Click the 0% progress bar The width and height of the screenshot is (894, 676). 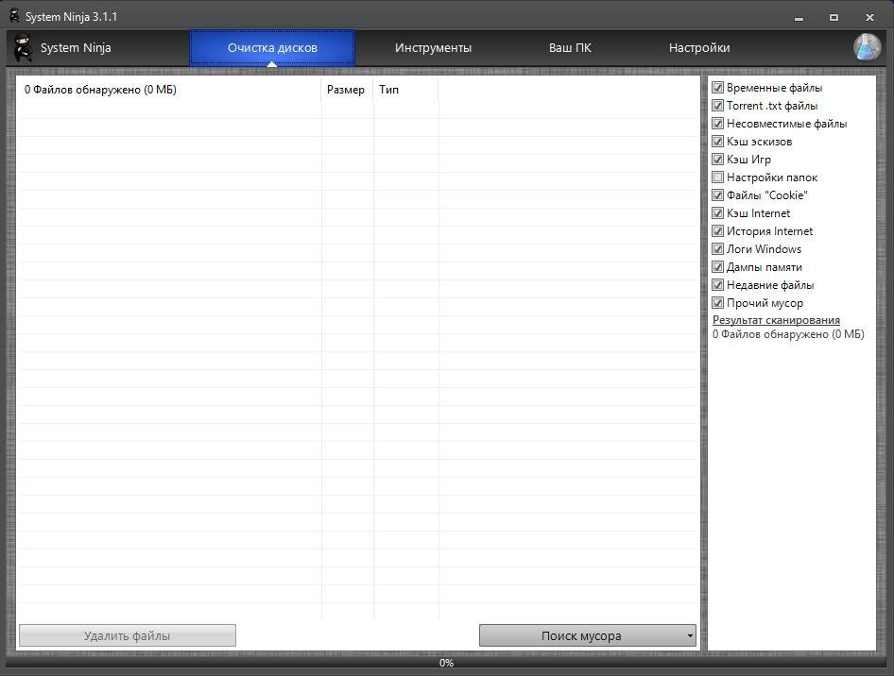pos(446,663)
